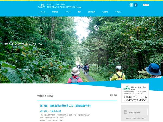Screen dimensions: 163x122
Task: Click the Footpath Association Japan logo
Action: pyautogui.click(x=41, y=5)
